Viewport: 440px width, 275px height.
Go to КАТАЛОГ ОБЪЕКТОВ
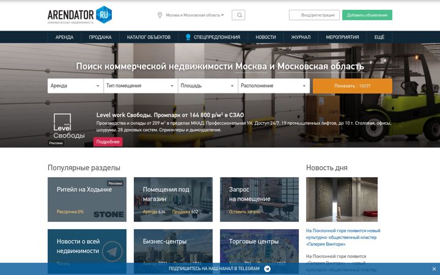148,37
